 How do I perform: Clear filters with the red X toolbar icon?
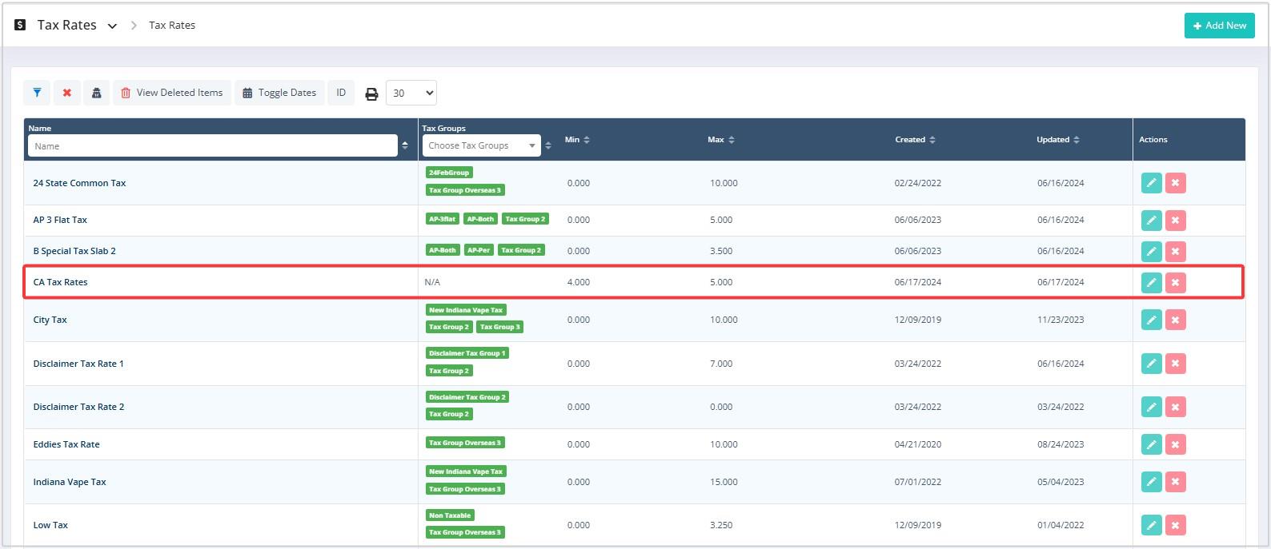[67, 93]
